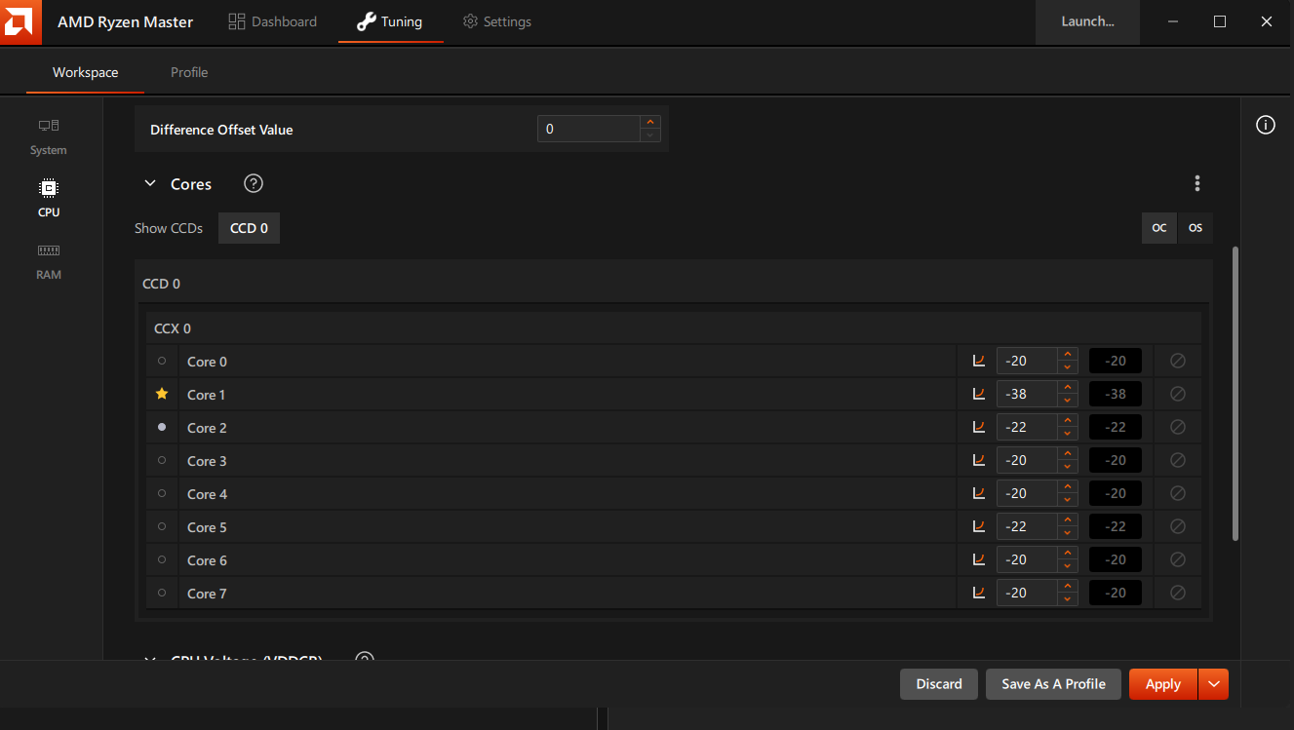Decrease Core 7 offset with down arrow
The image size is (1294, 730).
pos(1068,599)
